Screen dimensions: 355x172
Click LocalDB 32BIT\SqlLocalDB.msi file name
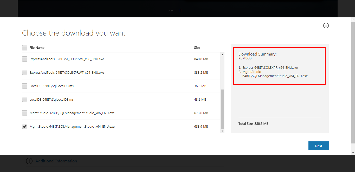[52, 86]
